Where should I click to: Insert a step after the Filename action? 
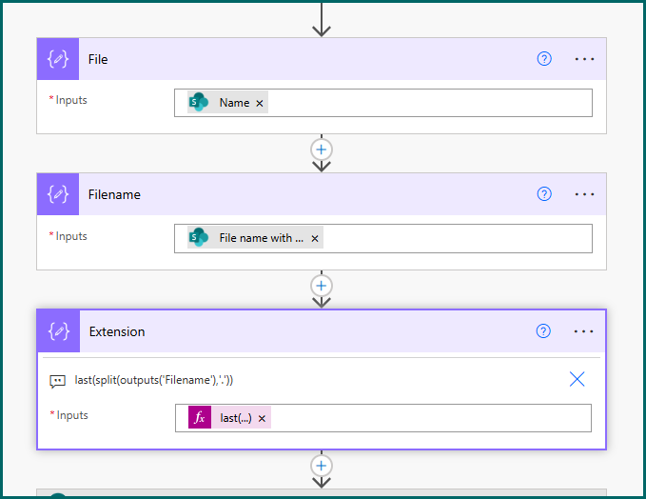click(x=322, y=286)
